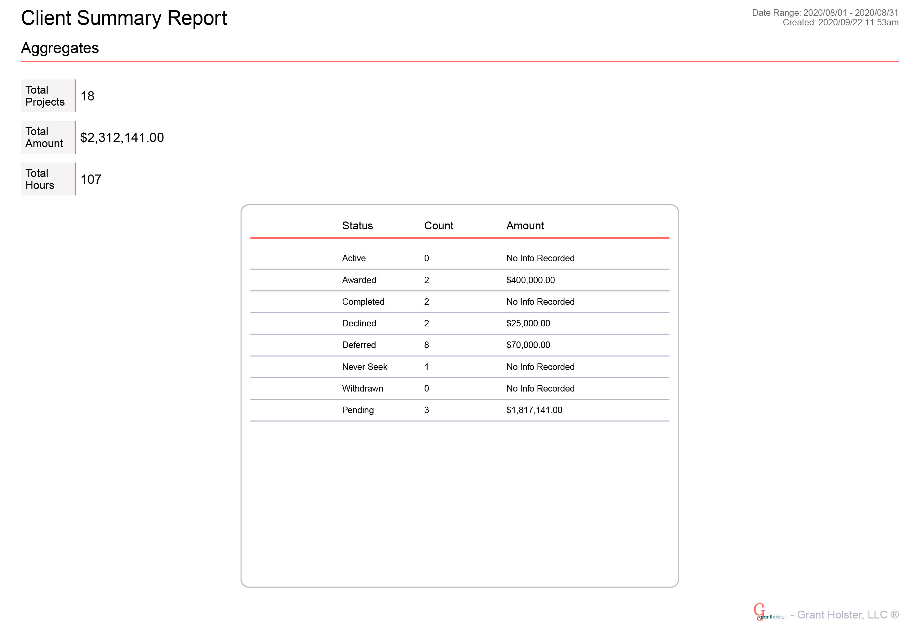Click the Count column header
917x637 pixels.
(x=438, y=226)
